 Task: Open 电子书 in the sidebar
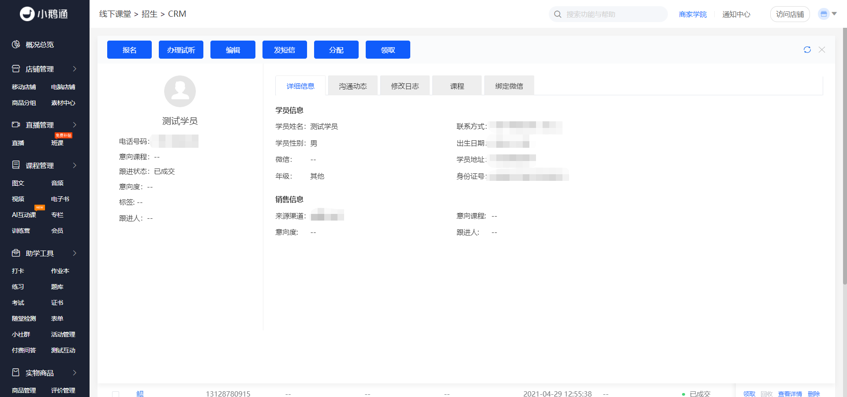[60, 199]
